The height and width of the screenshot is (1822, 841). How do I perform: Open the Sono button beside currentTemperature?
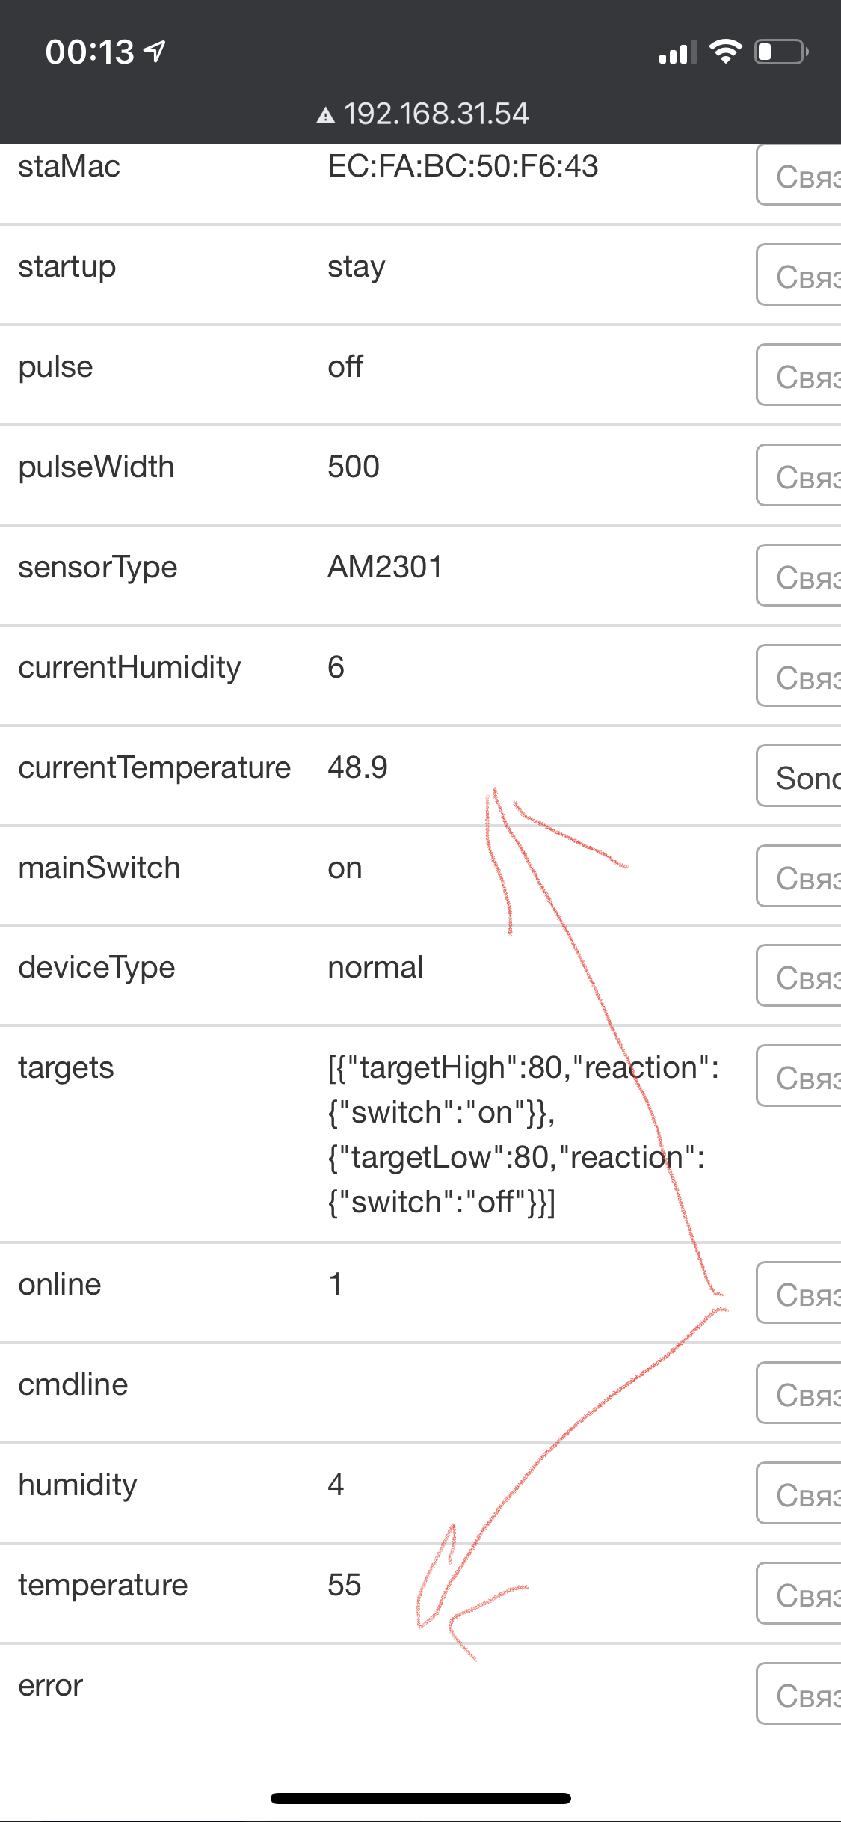point(800,776)
